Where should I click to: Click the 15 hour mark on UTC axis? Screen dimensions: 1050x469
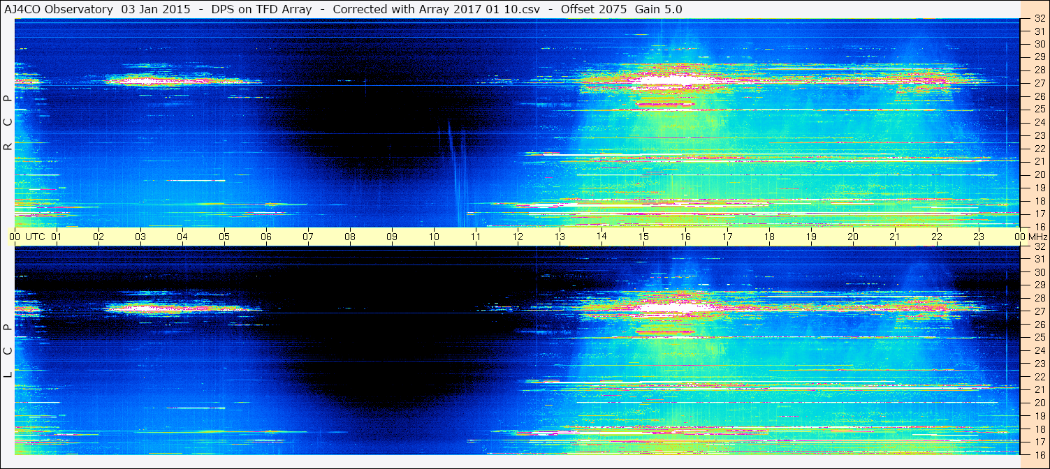643,237
